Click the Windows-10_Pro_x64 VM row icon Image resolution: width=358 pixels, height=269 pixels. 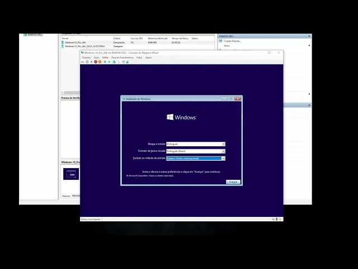click(63, 43)
